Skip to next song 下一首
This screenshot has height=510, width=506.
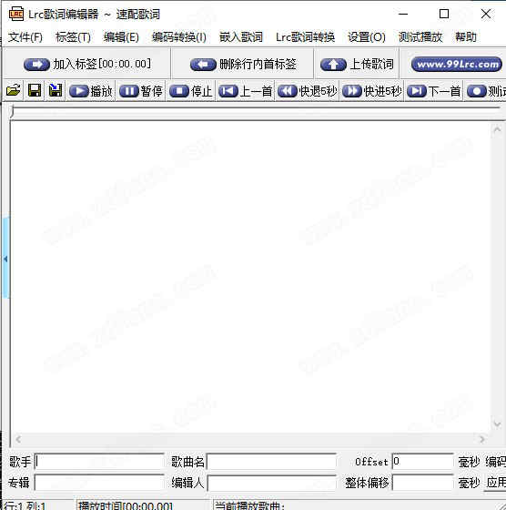[x=433, y=91]
